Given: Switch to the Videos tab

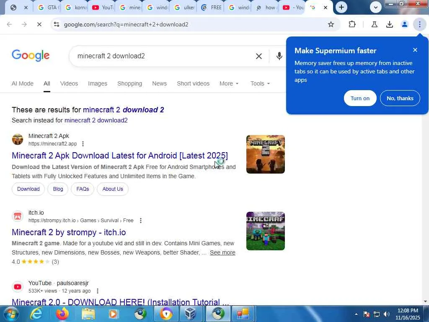Looking at the screenshot, I should pyautogui.click(x=69, y=83).
